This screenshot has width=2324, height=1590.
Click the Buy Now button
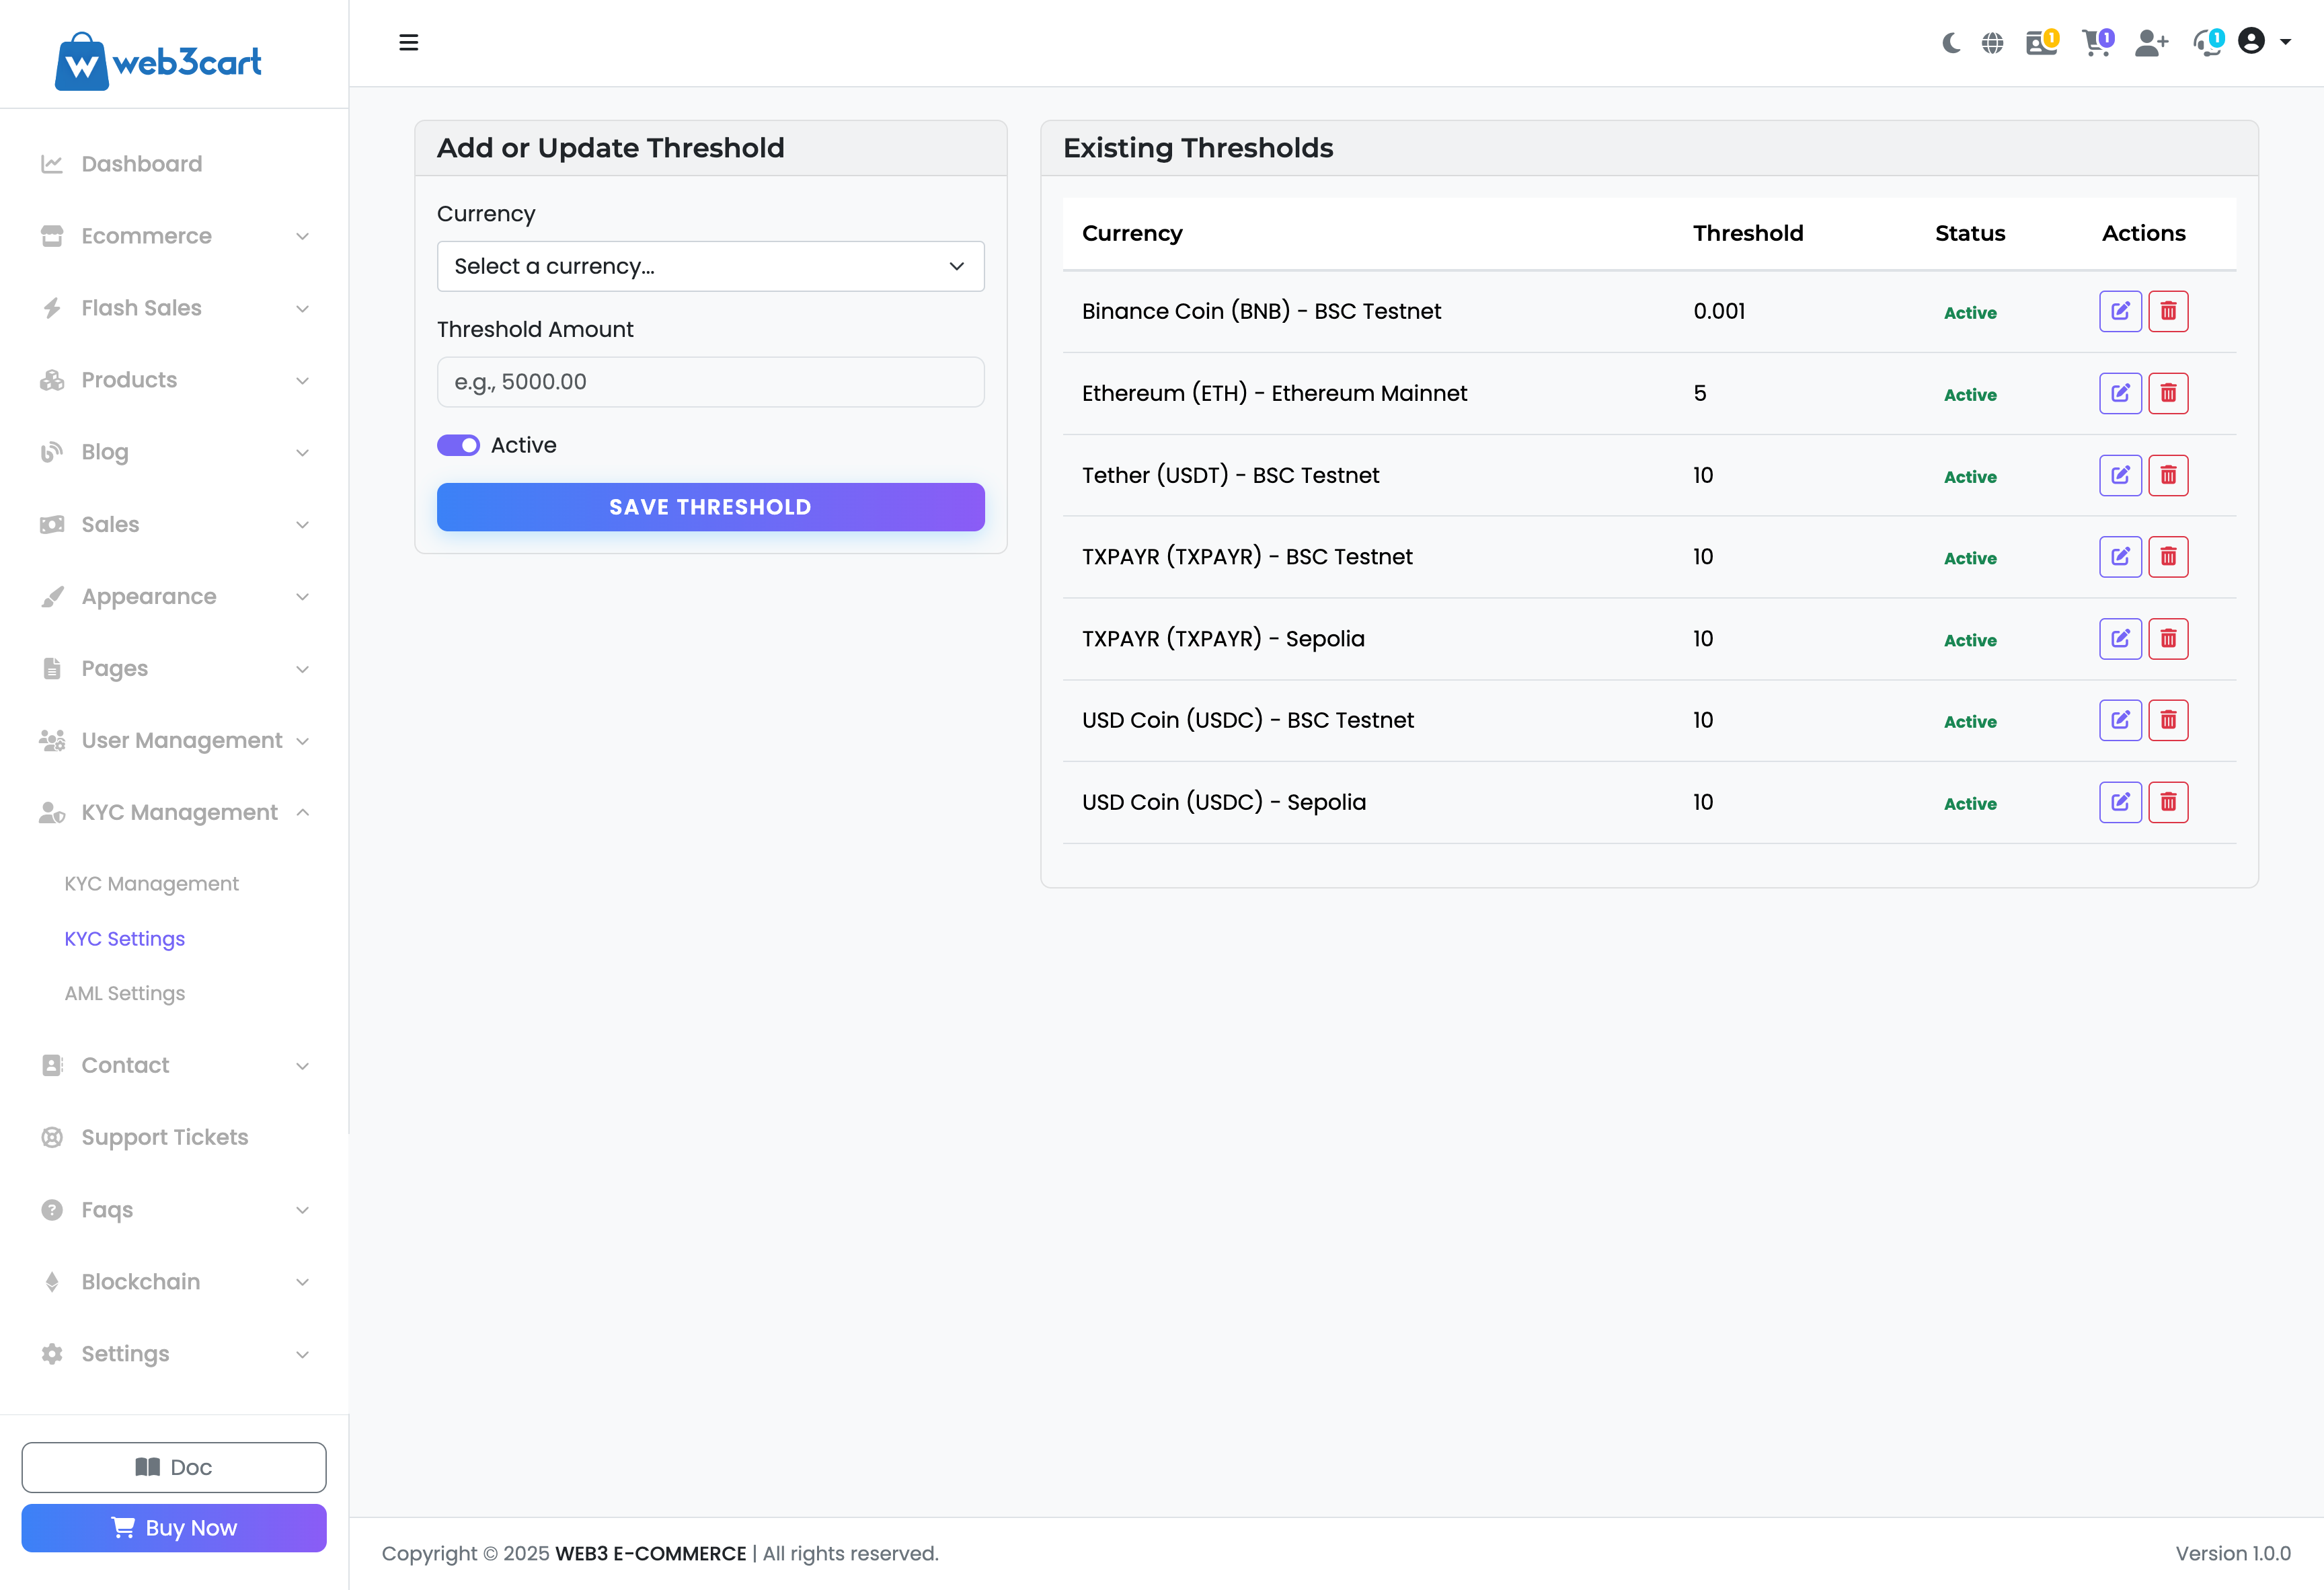(174, 1527)
